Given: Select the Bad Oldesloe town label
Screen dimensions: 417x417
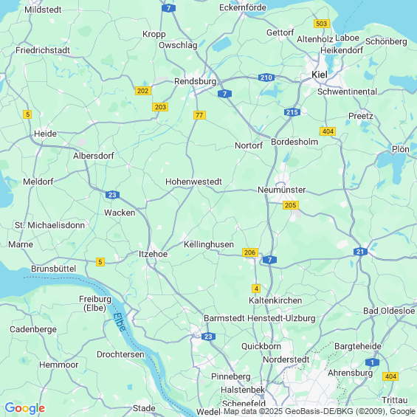Looking at the screenshot, I should click(389, 311).
